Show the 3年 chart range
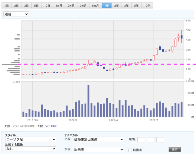This screenshot has height=156, width=196. coord(126,6)
